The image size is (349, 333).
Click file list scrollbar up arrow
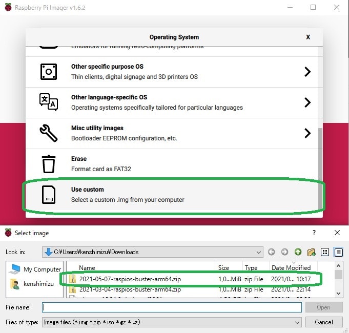[338, 266]
